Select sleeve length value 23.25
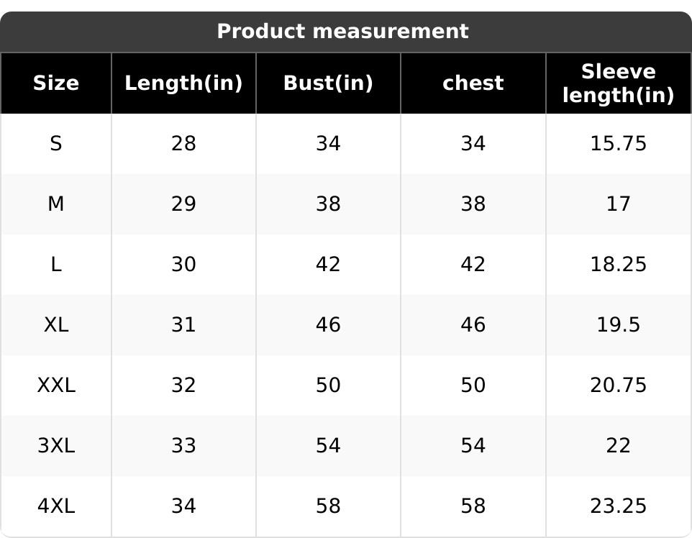The image size is (692, 538). (618, 506)
